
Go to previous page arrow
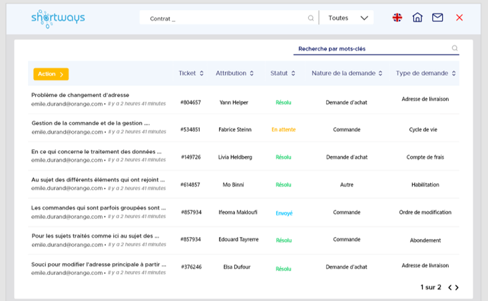450,287
